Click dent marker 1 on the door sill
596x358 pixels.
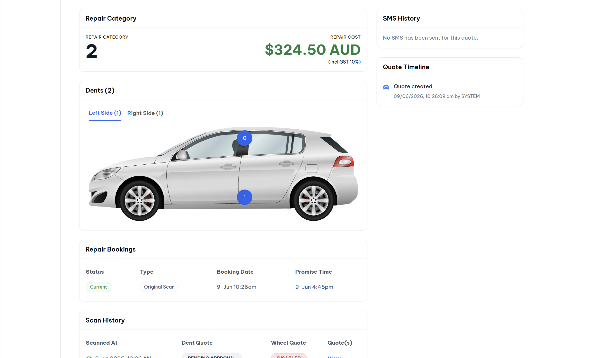pos(244,197)
